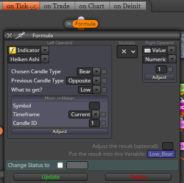Click the Value type icon in Right Operand
Screen dimensions: 184x183
coord(148,50)
